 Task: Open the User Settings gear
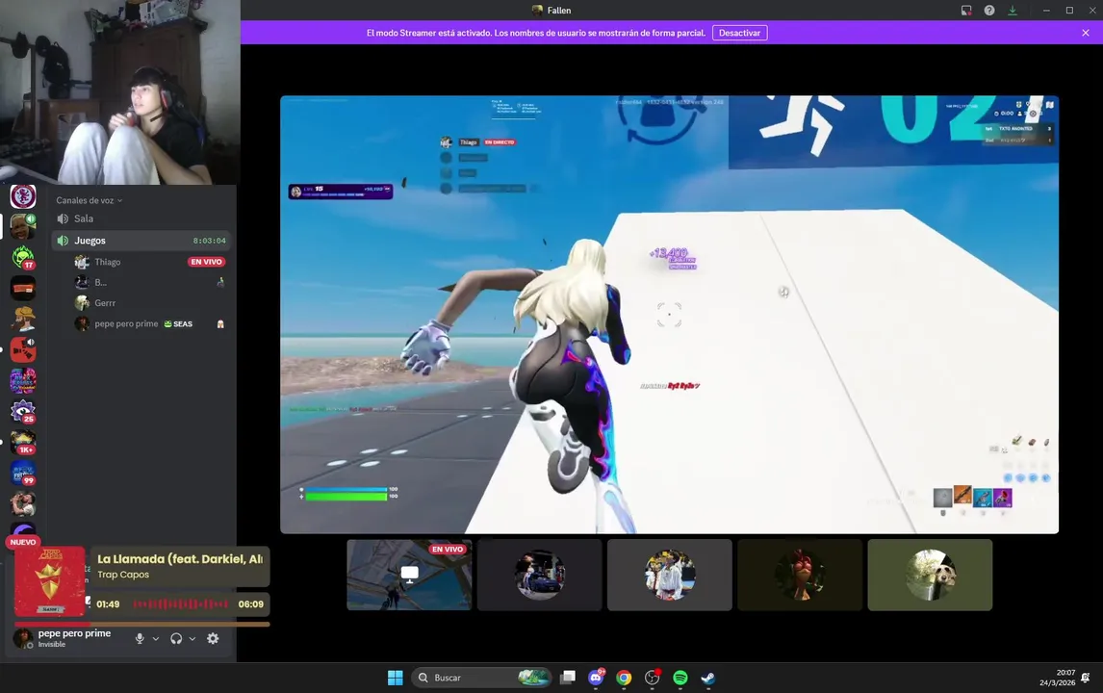coord(213,639)
